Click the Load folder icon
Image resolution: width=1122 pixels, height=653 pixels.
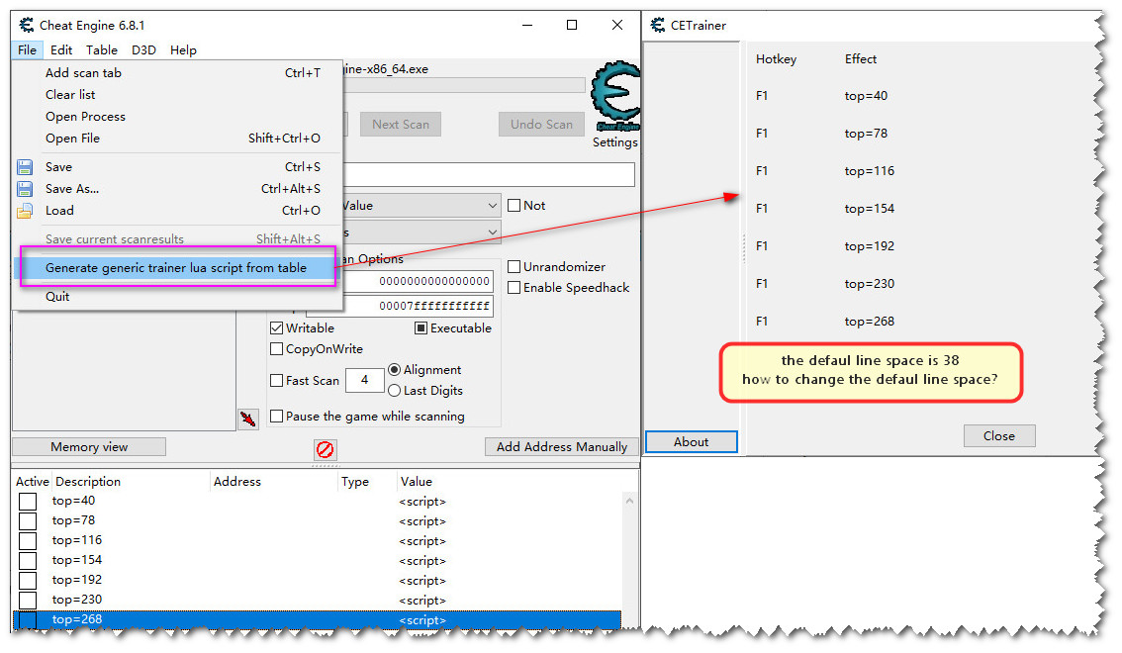tap(25, 211)
